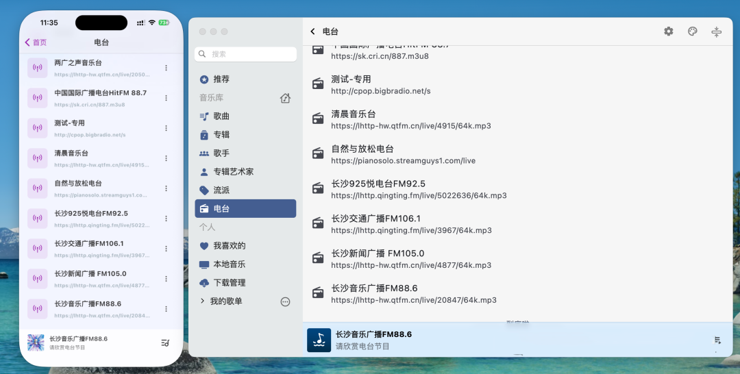Tap 长沙交通广播FM106.1 station name on phone

pos(88,244)
